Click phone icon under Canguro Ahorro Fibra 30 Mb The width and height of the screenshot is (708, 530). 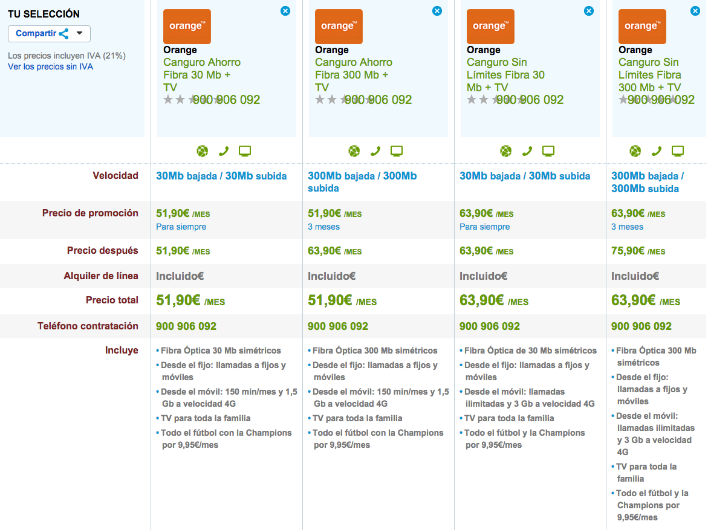(224, 151)
